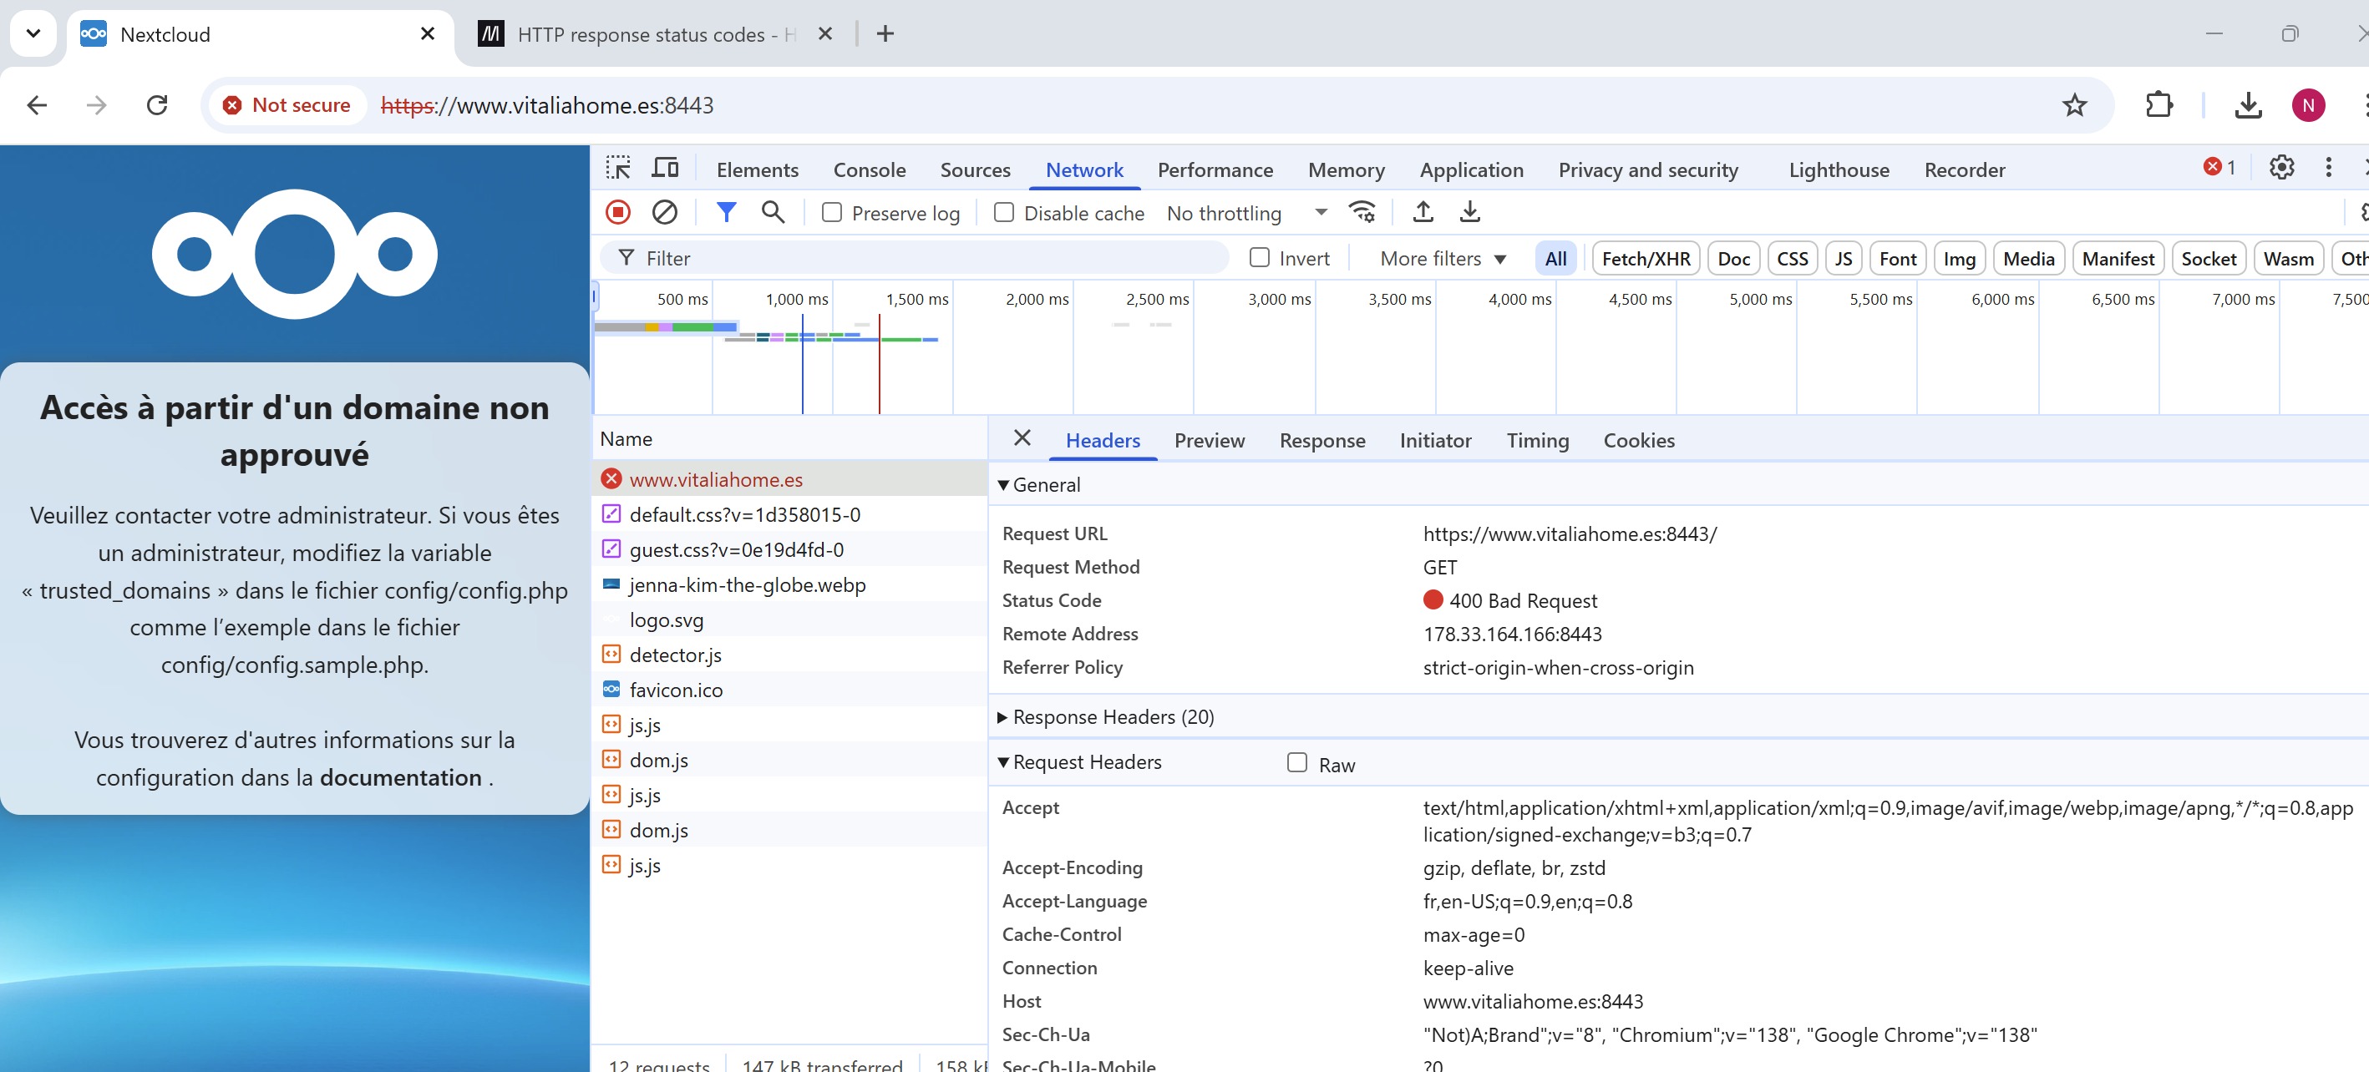Viewport: 2369px width, 1072px height.
Task: Bookmark this page with the star
Action: coord(2075,105)
